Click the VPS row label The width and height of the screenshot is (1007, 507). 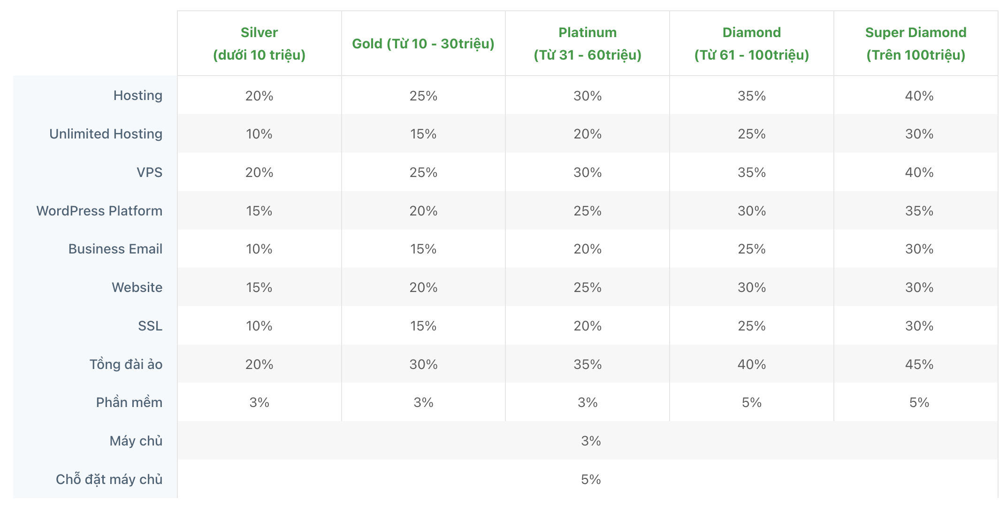(x=149, y=172)
